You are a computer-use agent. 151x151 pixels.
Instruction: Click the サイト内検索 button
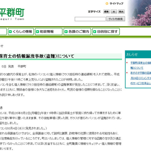click(115, 19)
